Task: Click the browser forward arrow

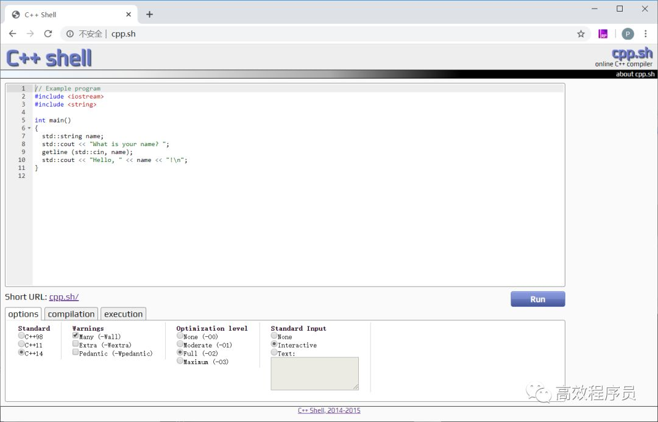Action: [x=30, y=34]
